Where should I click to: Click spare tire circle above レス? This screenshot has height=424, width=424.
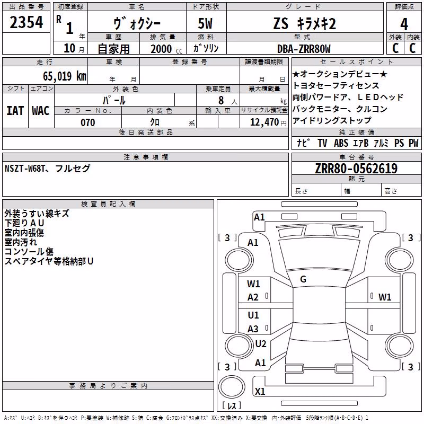(232, 387)
